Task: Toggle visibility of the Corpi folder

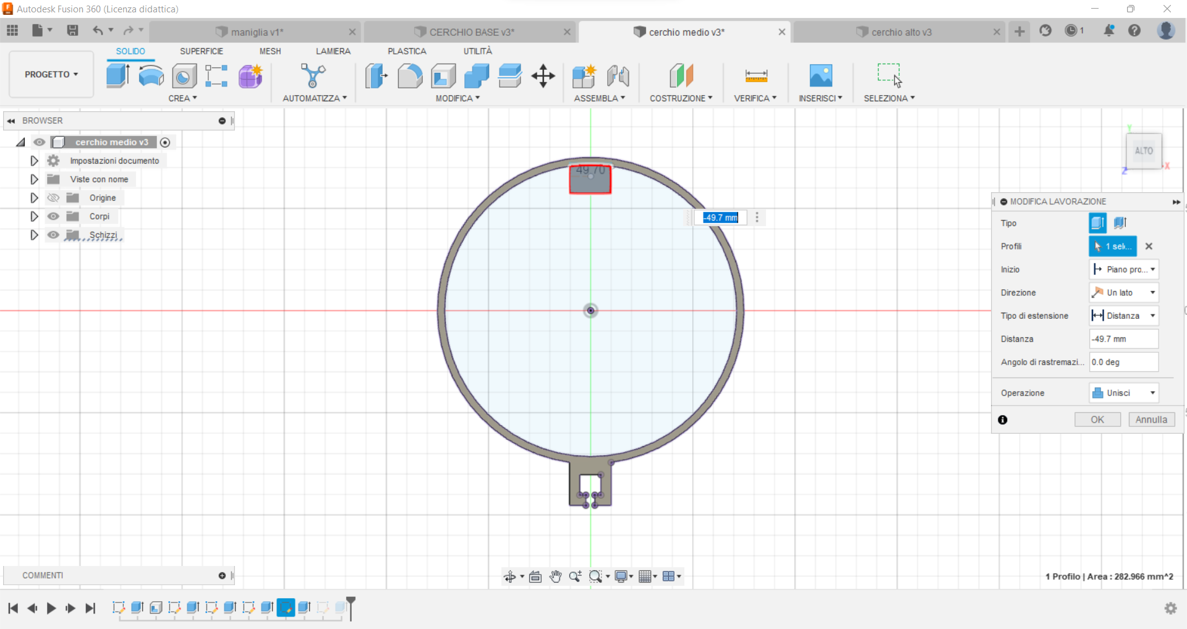Action: [x=53, y=216]
